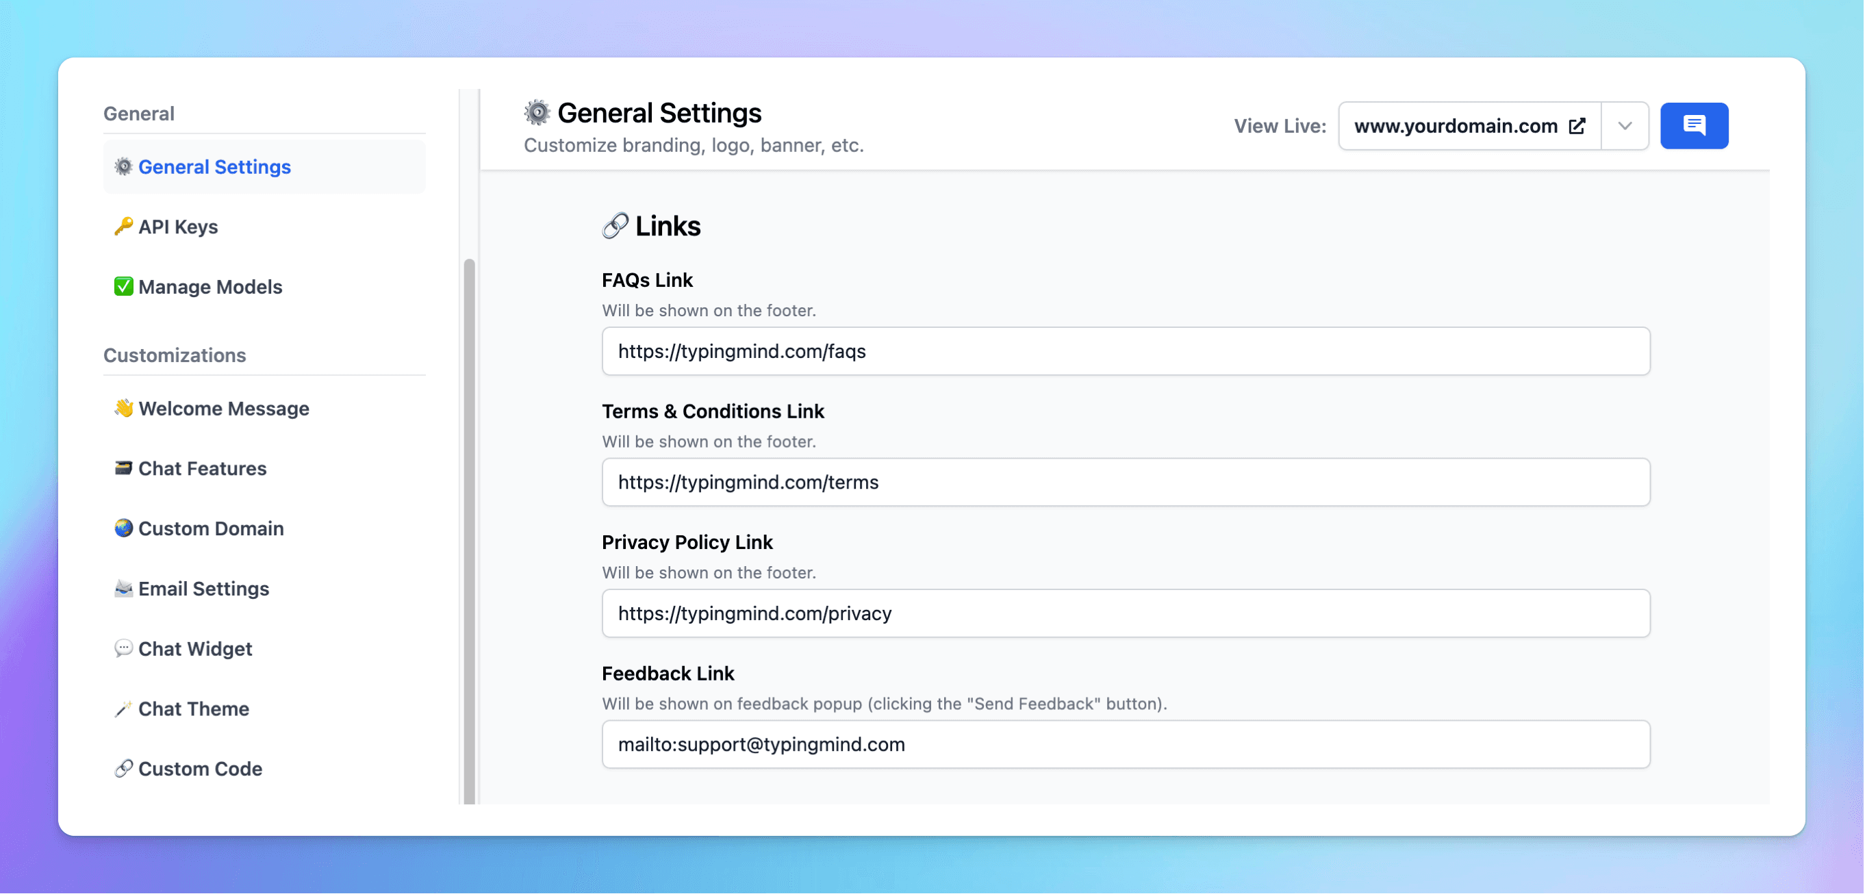This screenshot has height=894, width=1865.
Task: Click the sidebar vertical scrollbar thumb
Action: (469, 528)
